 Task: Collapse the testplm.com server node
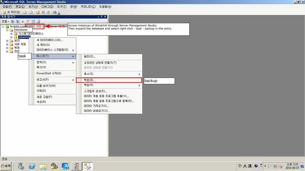click(3, 26)
